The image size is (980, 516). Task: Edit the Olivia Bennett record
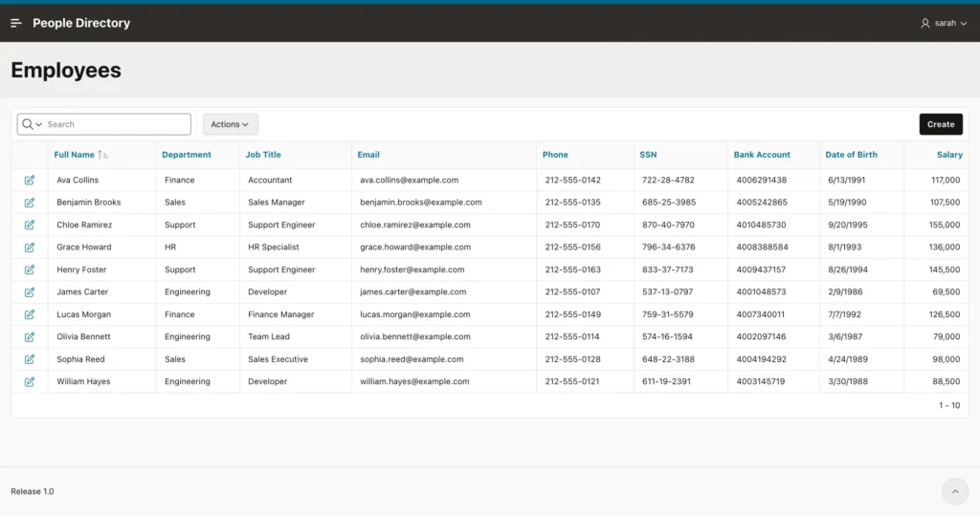pyautogui.click(x=30, y=337)
